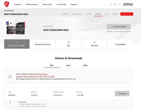Select the BIOS downloads tab
Viewport: 141px width, 111px height.
[52, 65]
